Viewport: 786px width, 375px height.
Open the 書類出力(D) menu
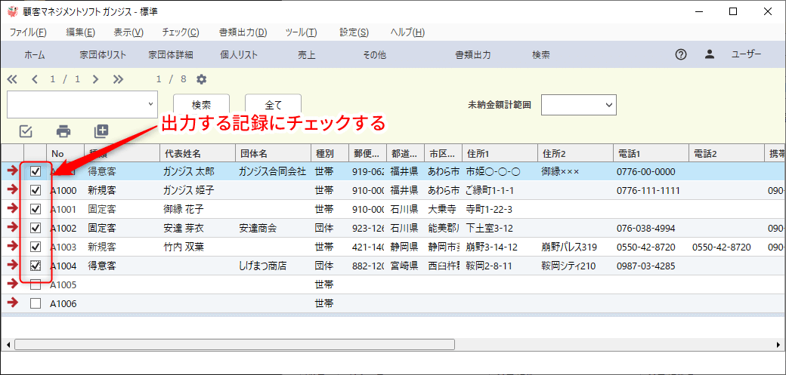(243, 32)
